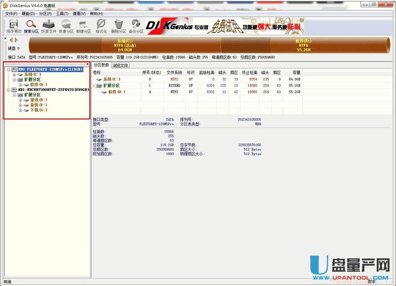The image size is (396, 286).
Task: Open the 备份分区 (Backup Partition) tool
Action: 136,27
